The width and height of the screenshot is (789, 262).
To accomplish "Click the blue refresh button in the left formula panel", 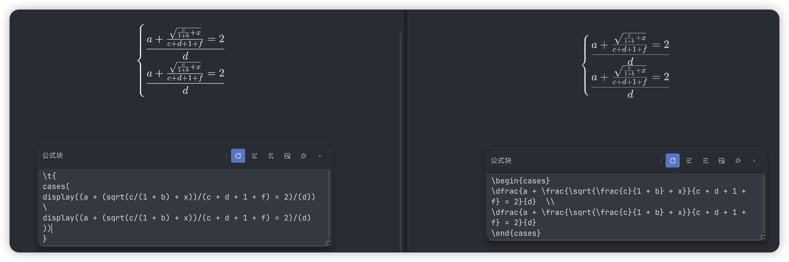I will tap(238, 156).
